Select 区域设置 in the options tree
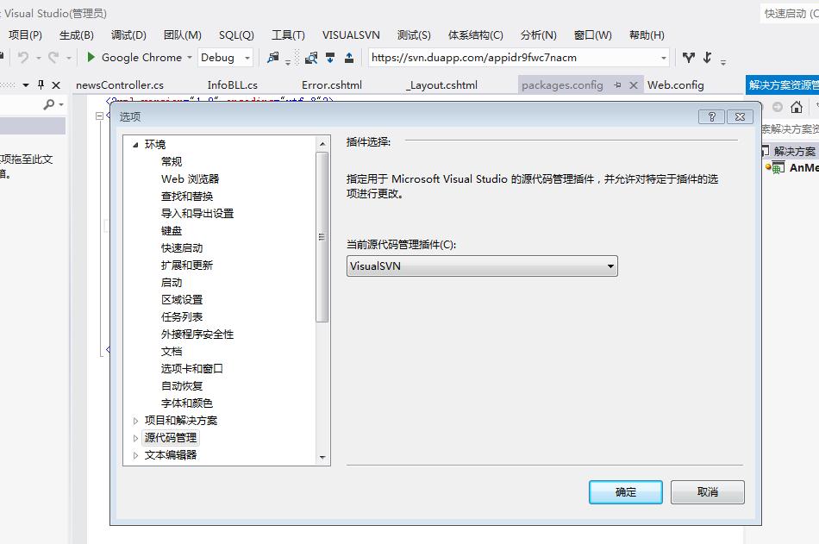The height and width of the screenshot is (544, 819). click(182, 299)
